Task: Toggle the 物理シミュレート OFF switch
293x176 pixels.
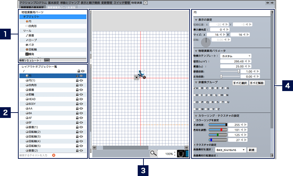Action: (47, 60)
